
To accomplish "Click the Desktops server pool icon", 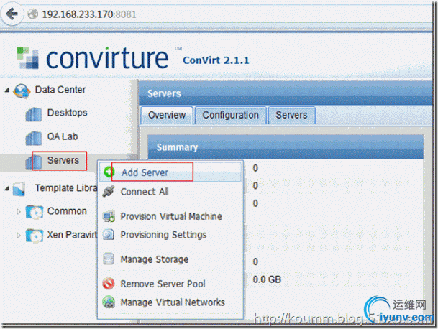I will click(x=34, y=113).
